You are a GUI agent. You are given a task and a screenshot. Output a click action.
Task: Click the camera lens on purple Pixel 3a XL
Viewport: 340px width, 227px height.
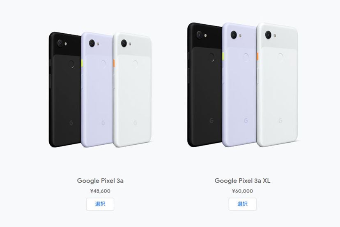pyautogui.click(x=234, y=35)
